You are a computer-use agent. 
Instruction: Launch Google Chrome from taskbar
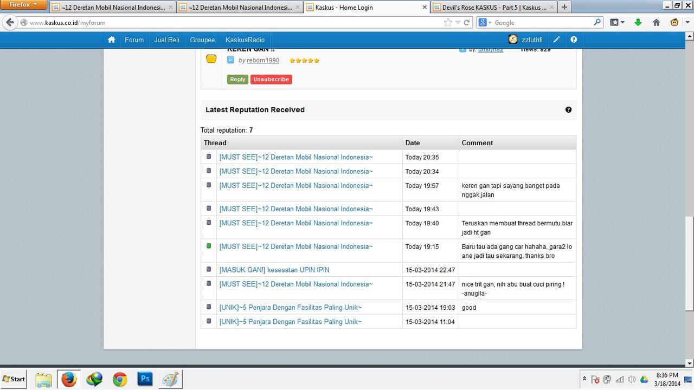pos(120,379)
